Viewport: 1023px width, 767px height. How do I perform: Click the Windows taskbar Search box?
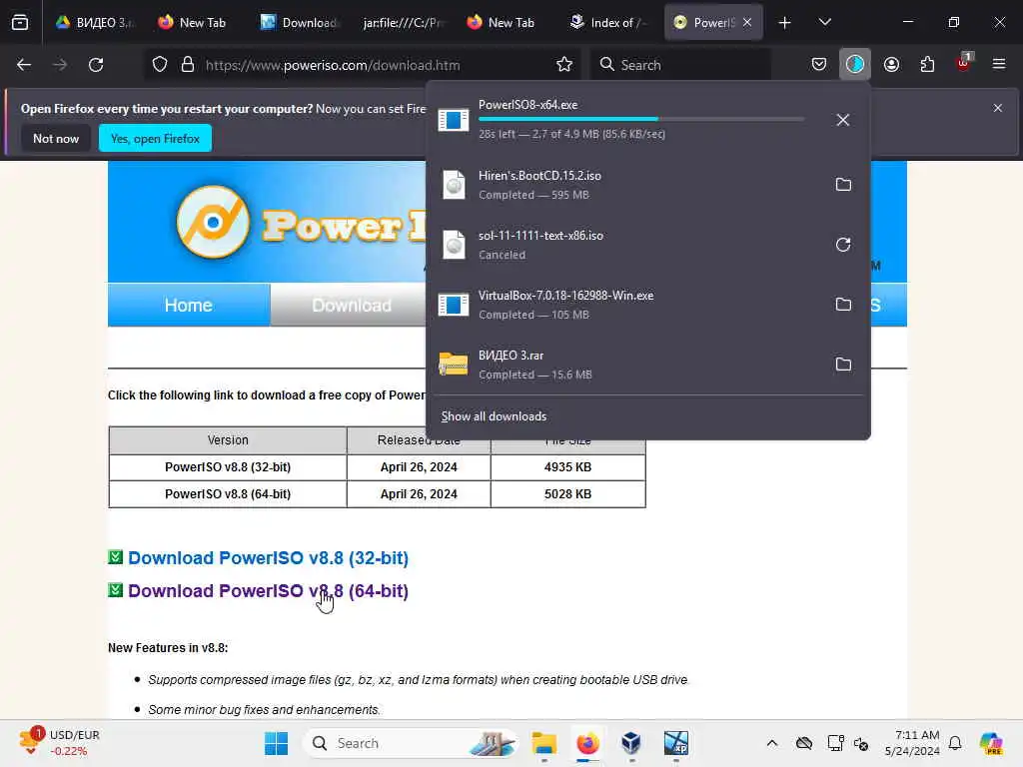click(x=410, y=743)
